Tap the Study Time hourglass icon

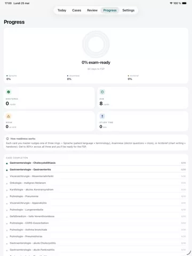tap(102, 116)
